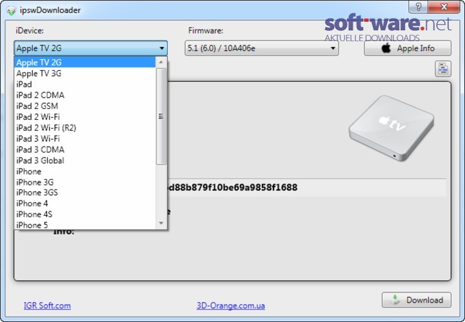This screenshot has height=322, width=465.
Task: Choose iPad 3 Global
Action: click(85, 160)
